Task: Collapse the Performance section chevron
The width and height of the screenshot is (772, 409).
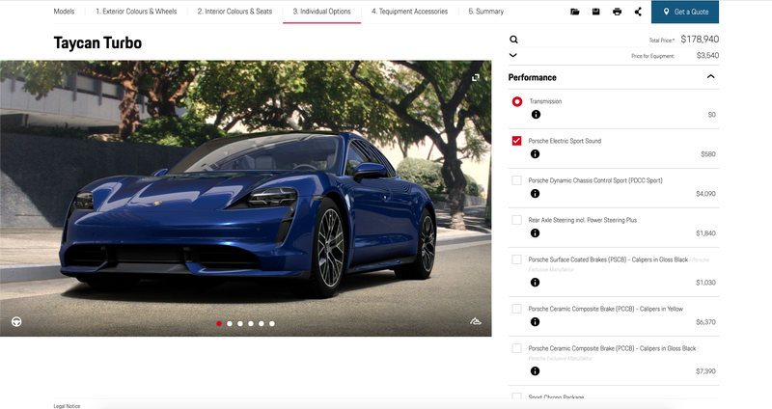Action: point(710,77)
